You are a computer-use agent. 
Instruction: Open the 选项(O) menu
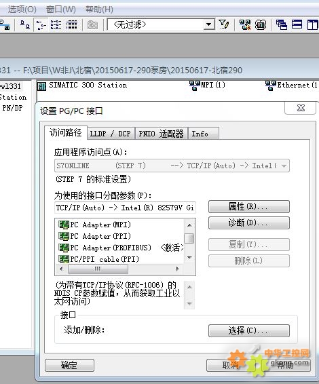22,9
